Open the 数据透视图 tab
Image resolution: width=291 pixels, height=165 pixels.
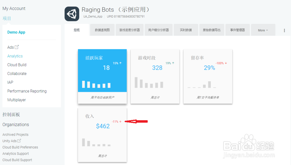102,30
